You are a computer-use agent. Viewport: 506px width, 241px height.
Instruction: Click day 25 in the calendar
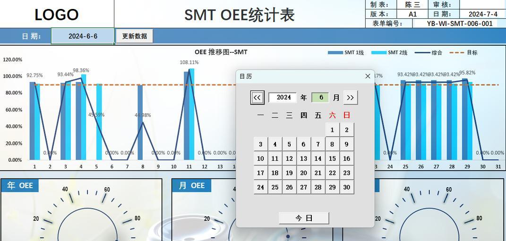(275, 187)
